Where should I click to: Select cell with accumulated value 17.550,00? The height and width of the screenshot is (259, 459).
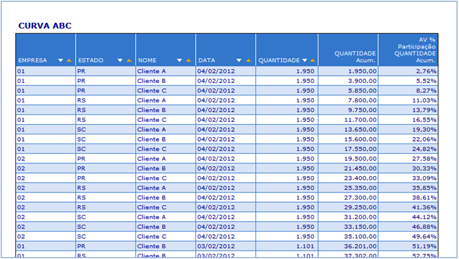348,149
